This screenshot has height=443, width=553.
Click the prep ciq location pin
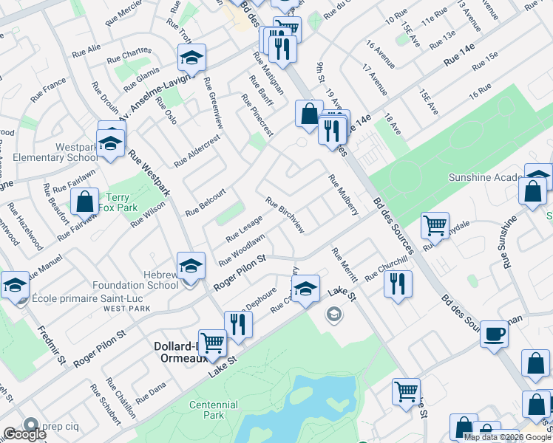pos(31,425)
